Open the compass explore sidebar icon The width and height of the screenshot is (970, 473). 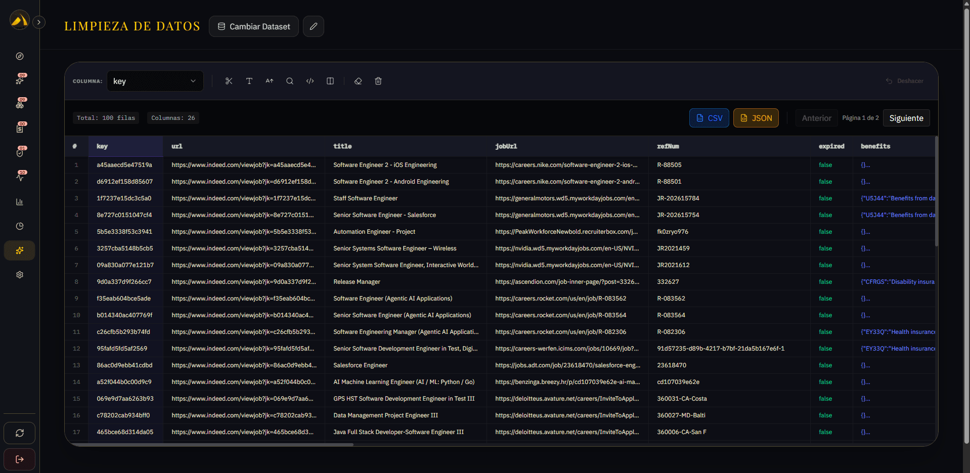point(20,56)
